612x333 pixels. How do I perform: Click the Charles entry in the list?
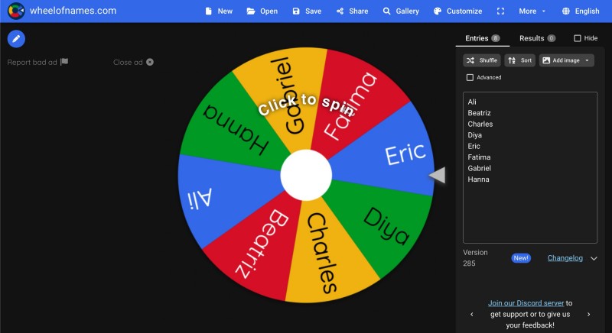tap(480, 124)
